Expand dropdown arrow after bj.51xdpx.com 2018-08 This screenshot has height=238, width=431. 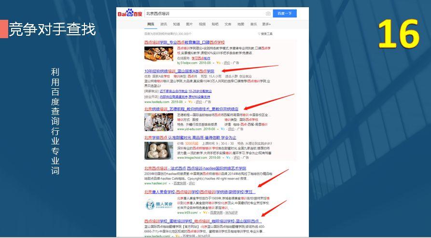click(x=213, y=63)
